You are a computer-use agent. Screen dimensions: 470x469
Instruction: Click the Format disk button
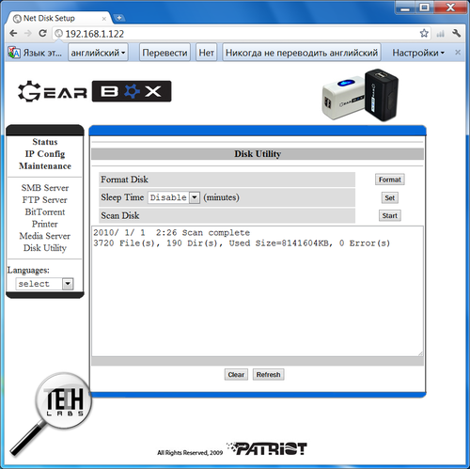pyautogui.click(x=390, y=180)
